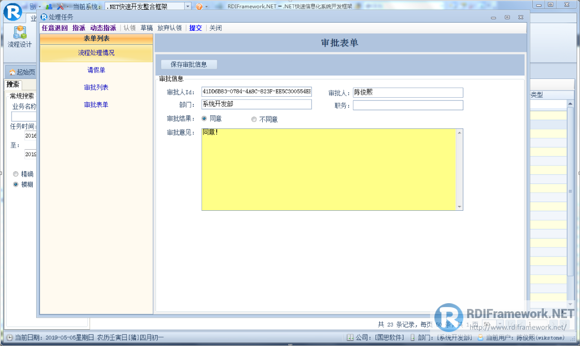
Task: Select the 不同意 radio button
Action: (254, 119)
